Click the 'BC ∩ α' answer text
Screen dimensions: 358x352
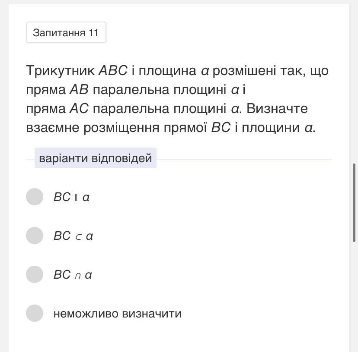point(73,275)
